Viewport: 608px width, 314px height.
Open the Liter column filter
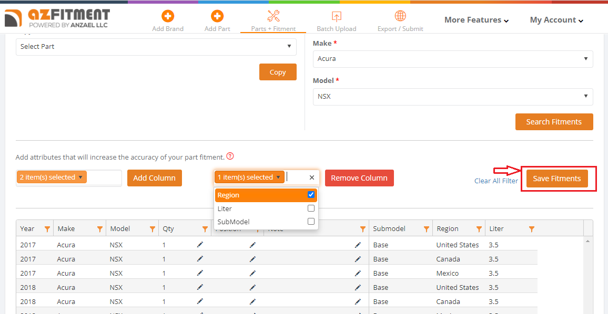[x=532, y=229]
